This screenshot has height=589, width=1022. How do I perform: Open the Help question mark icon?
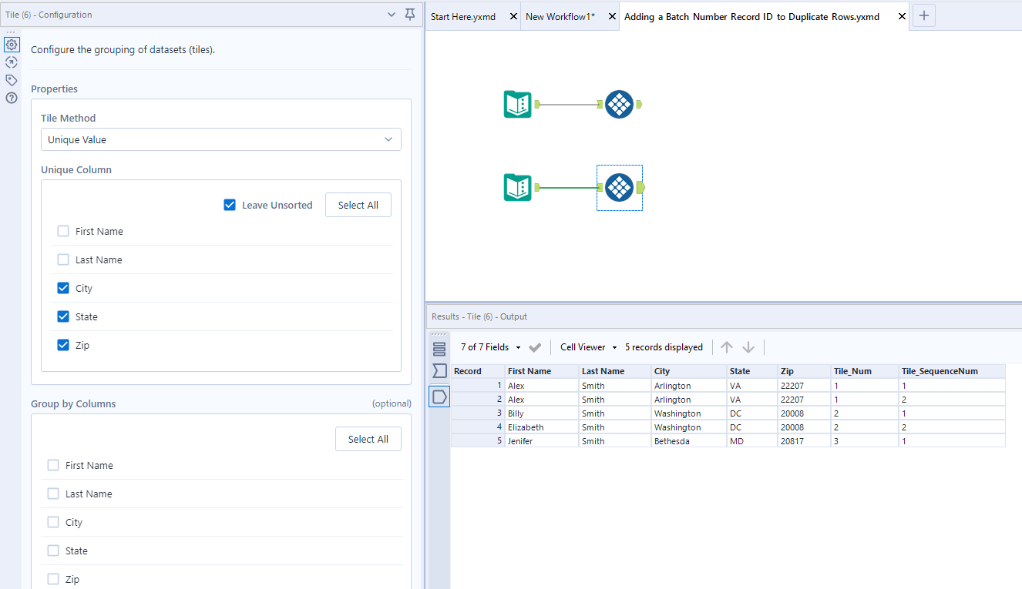click(x=12, y=98)
